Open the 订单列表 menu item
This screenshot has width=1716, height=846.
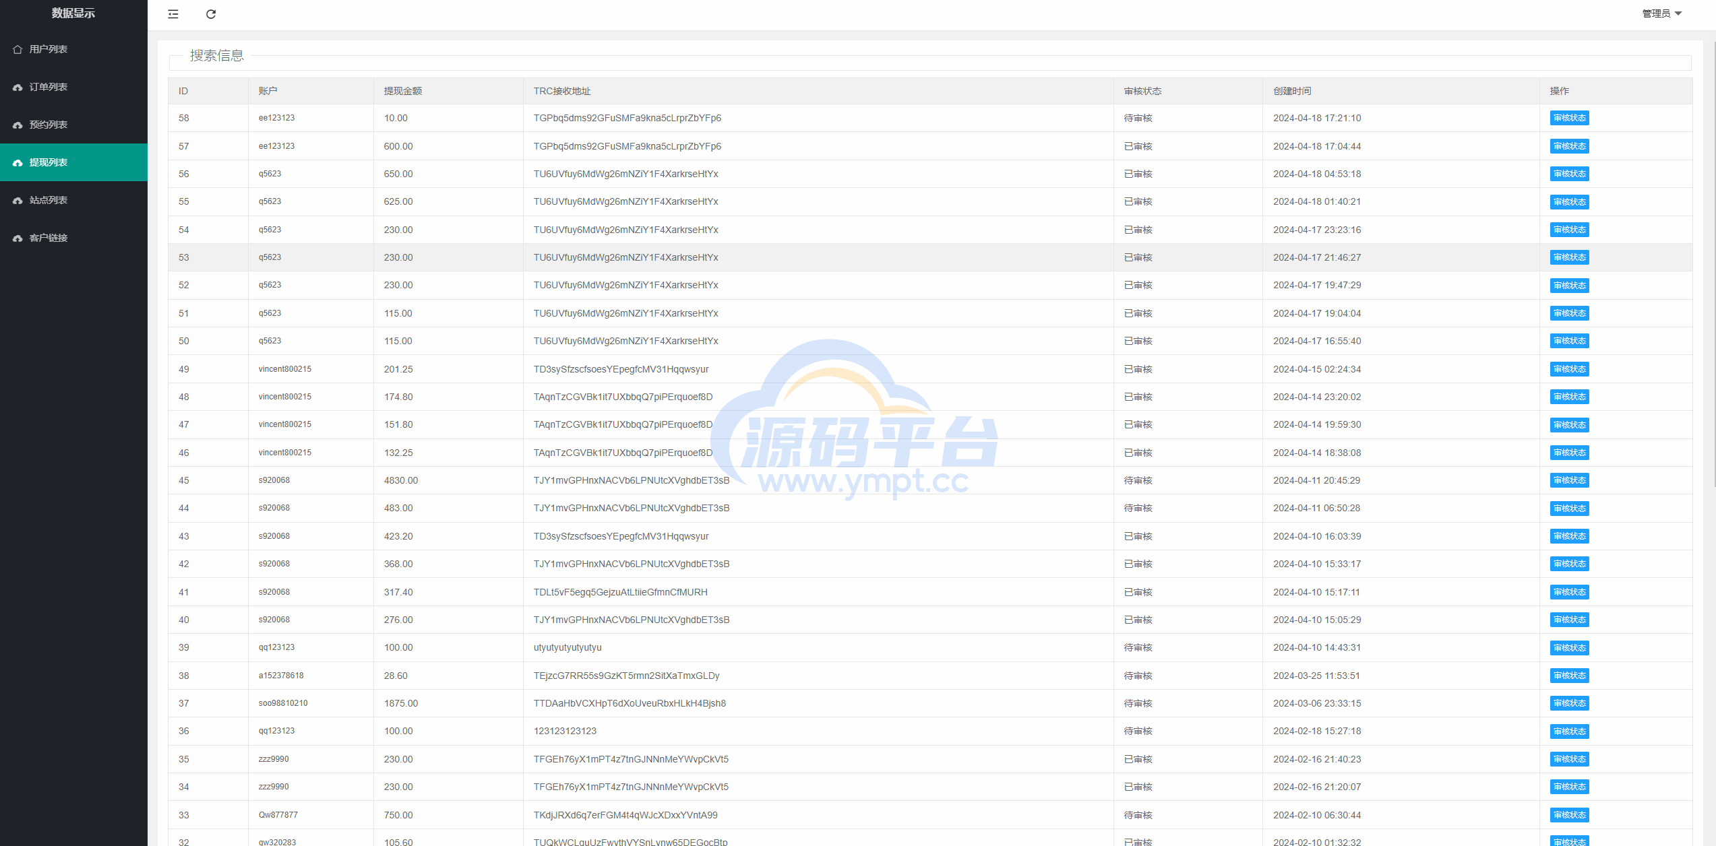tap(73, 87)
